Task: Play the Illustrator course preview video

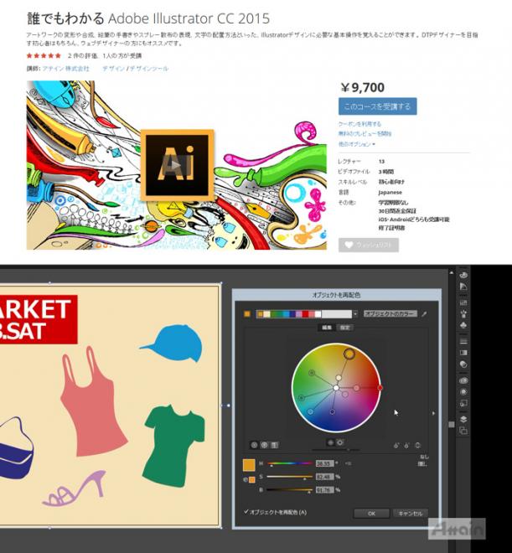Action: coord(177,165)
